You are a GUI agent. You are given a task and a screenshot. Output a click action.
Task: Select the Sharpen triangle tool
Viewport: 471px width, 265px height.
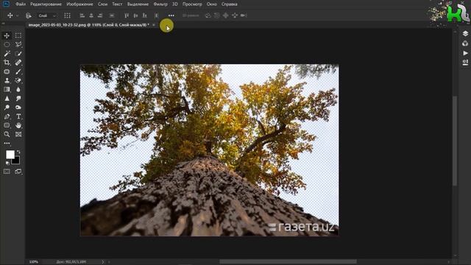coord(7,99)
